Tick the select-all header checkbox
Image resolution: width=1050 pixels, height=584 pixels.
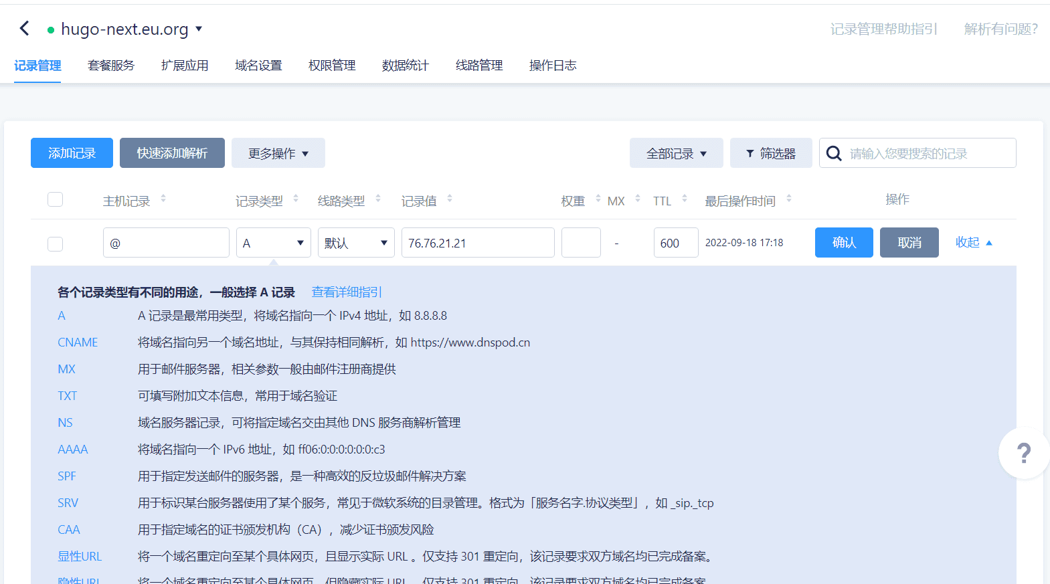(x=56, y=199)
